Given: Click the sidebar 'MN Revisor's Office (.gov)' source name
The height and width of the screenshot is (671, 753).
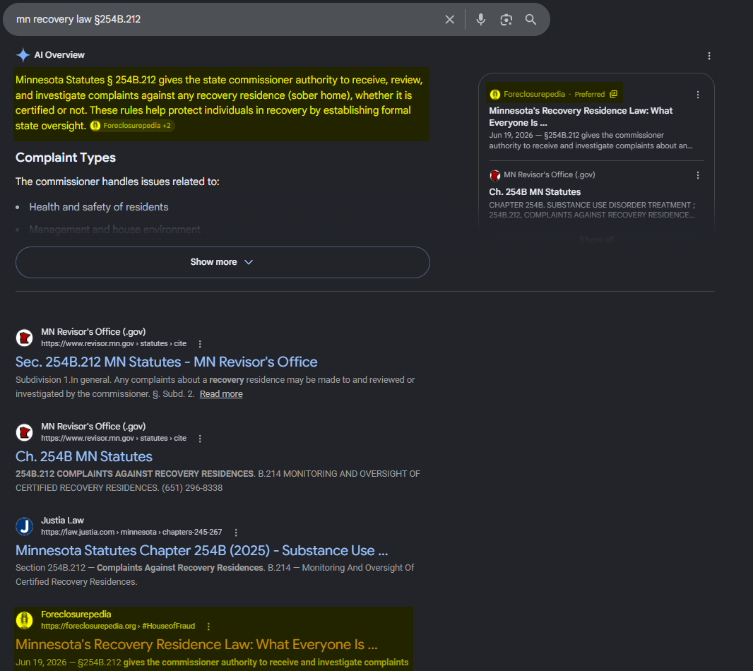Looking at the screenshot, I should [x=549, y=175].
